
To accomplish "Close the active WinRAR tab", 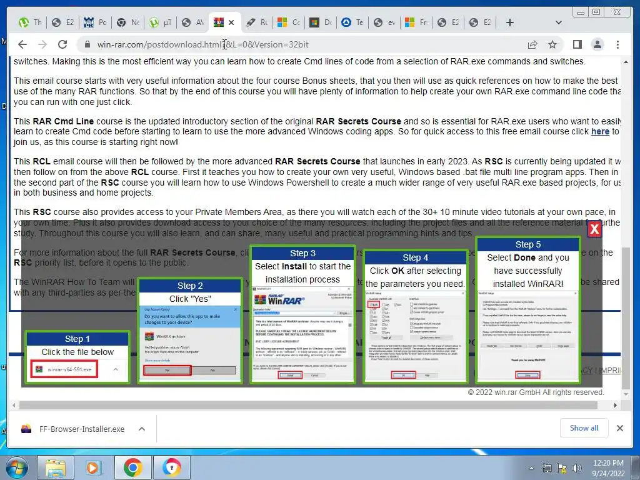I will pyautogui.click(x=231, y=22).
